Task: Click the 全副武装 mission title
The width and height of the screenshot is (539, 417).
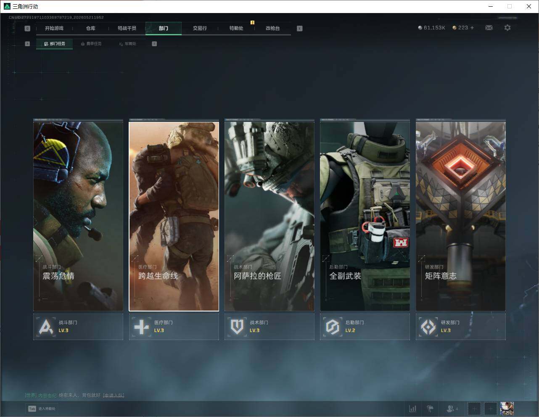Action: tap(345, 276)
